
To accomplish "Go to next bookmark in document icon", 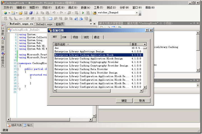I will [81, 19].
